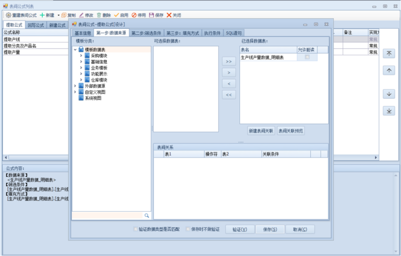Expand the 采购模块 tree node
This screenshot has height=256, width=401.
tap(81, 55)
